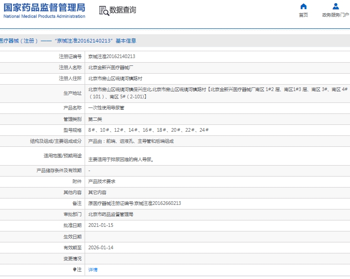Click the 产品名称 field label
The height and width of the screenshot is (279, 350).
point(73,108)
